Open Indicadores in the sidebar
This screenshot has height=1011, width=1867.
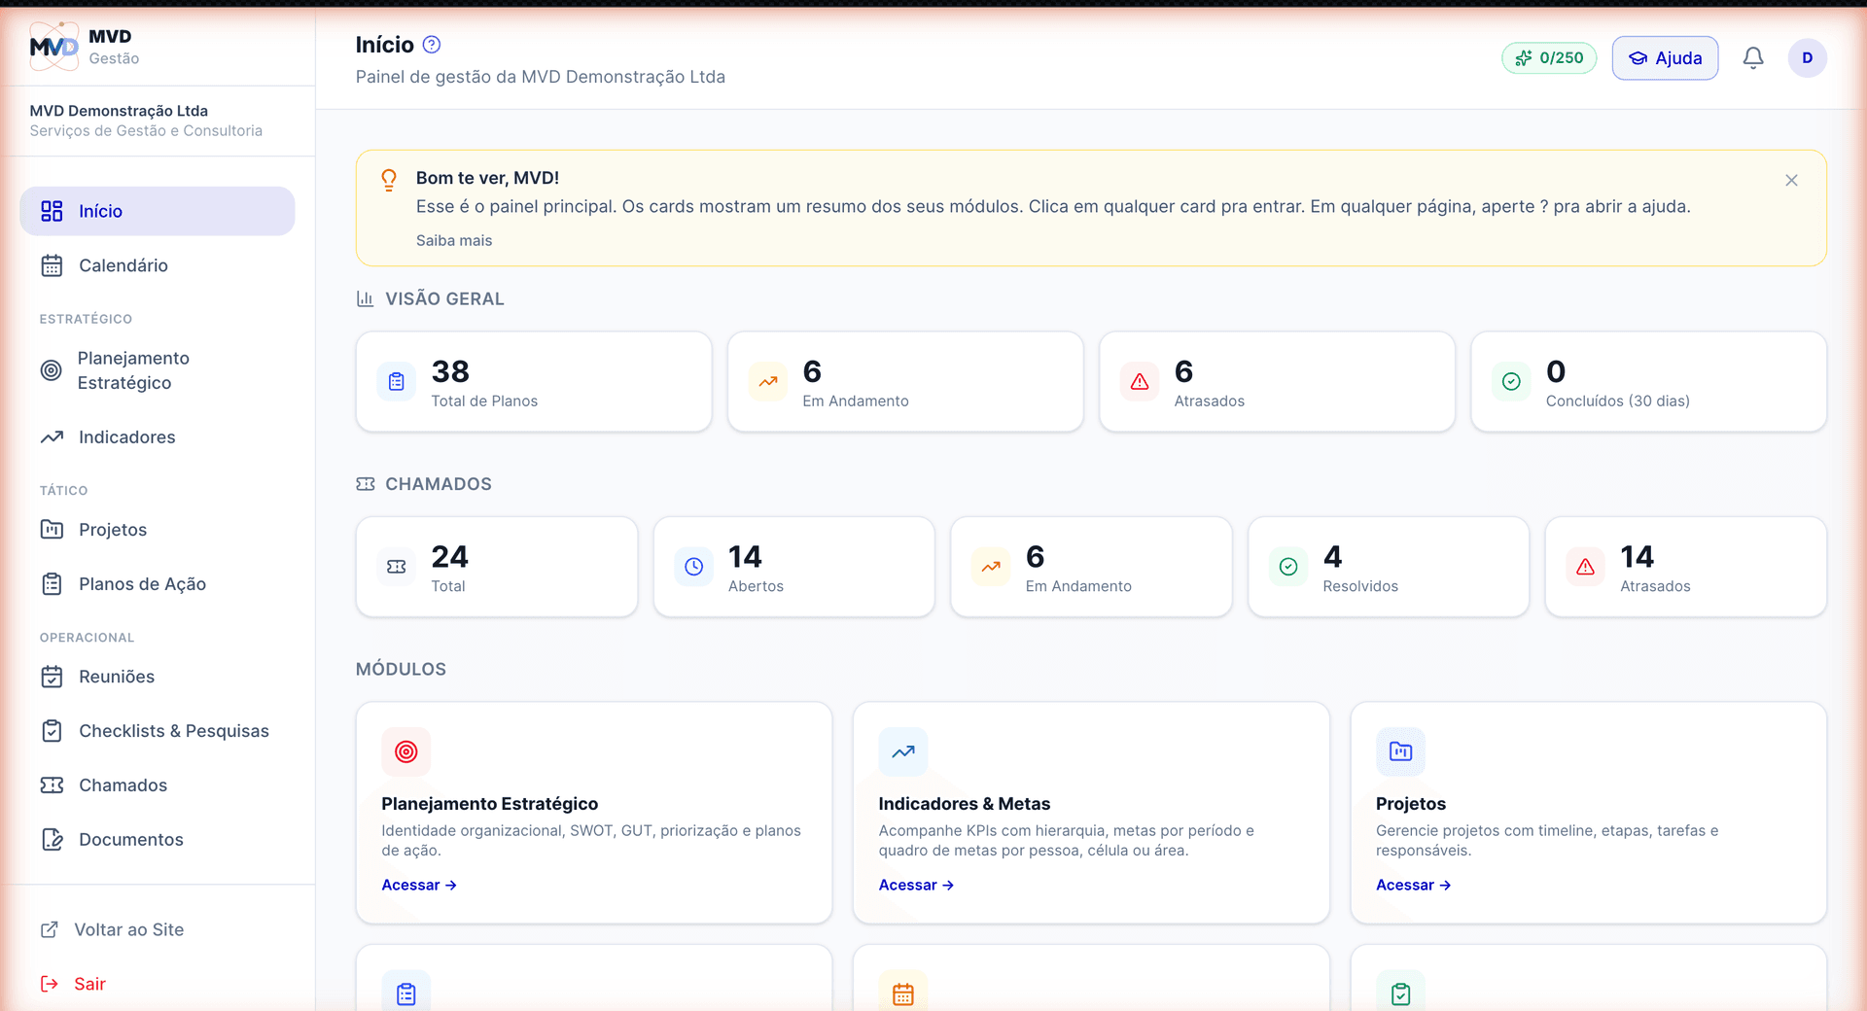pos(158,437)
